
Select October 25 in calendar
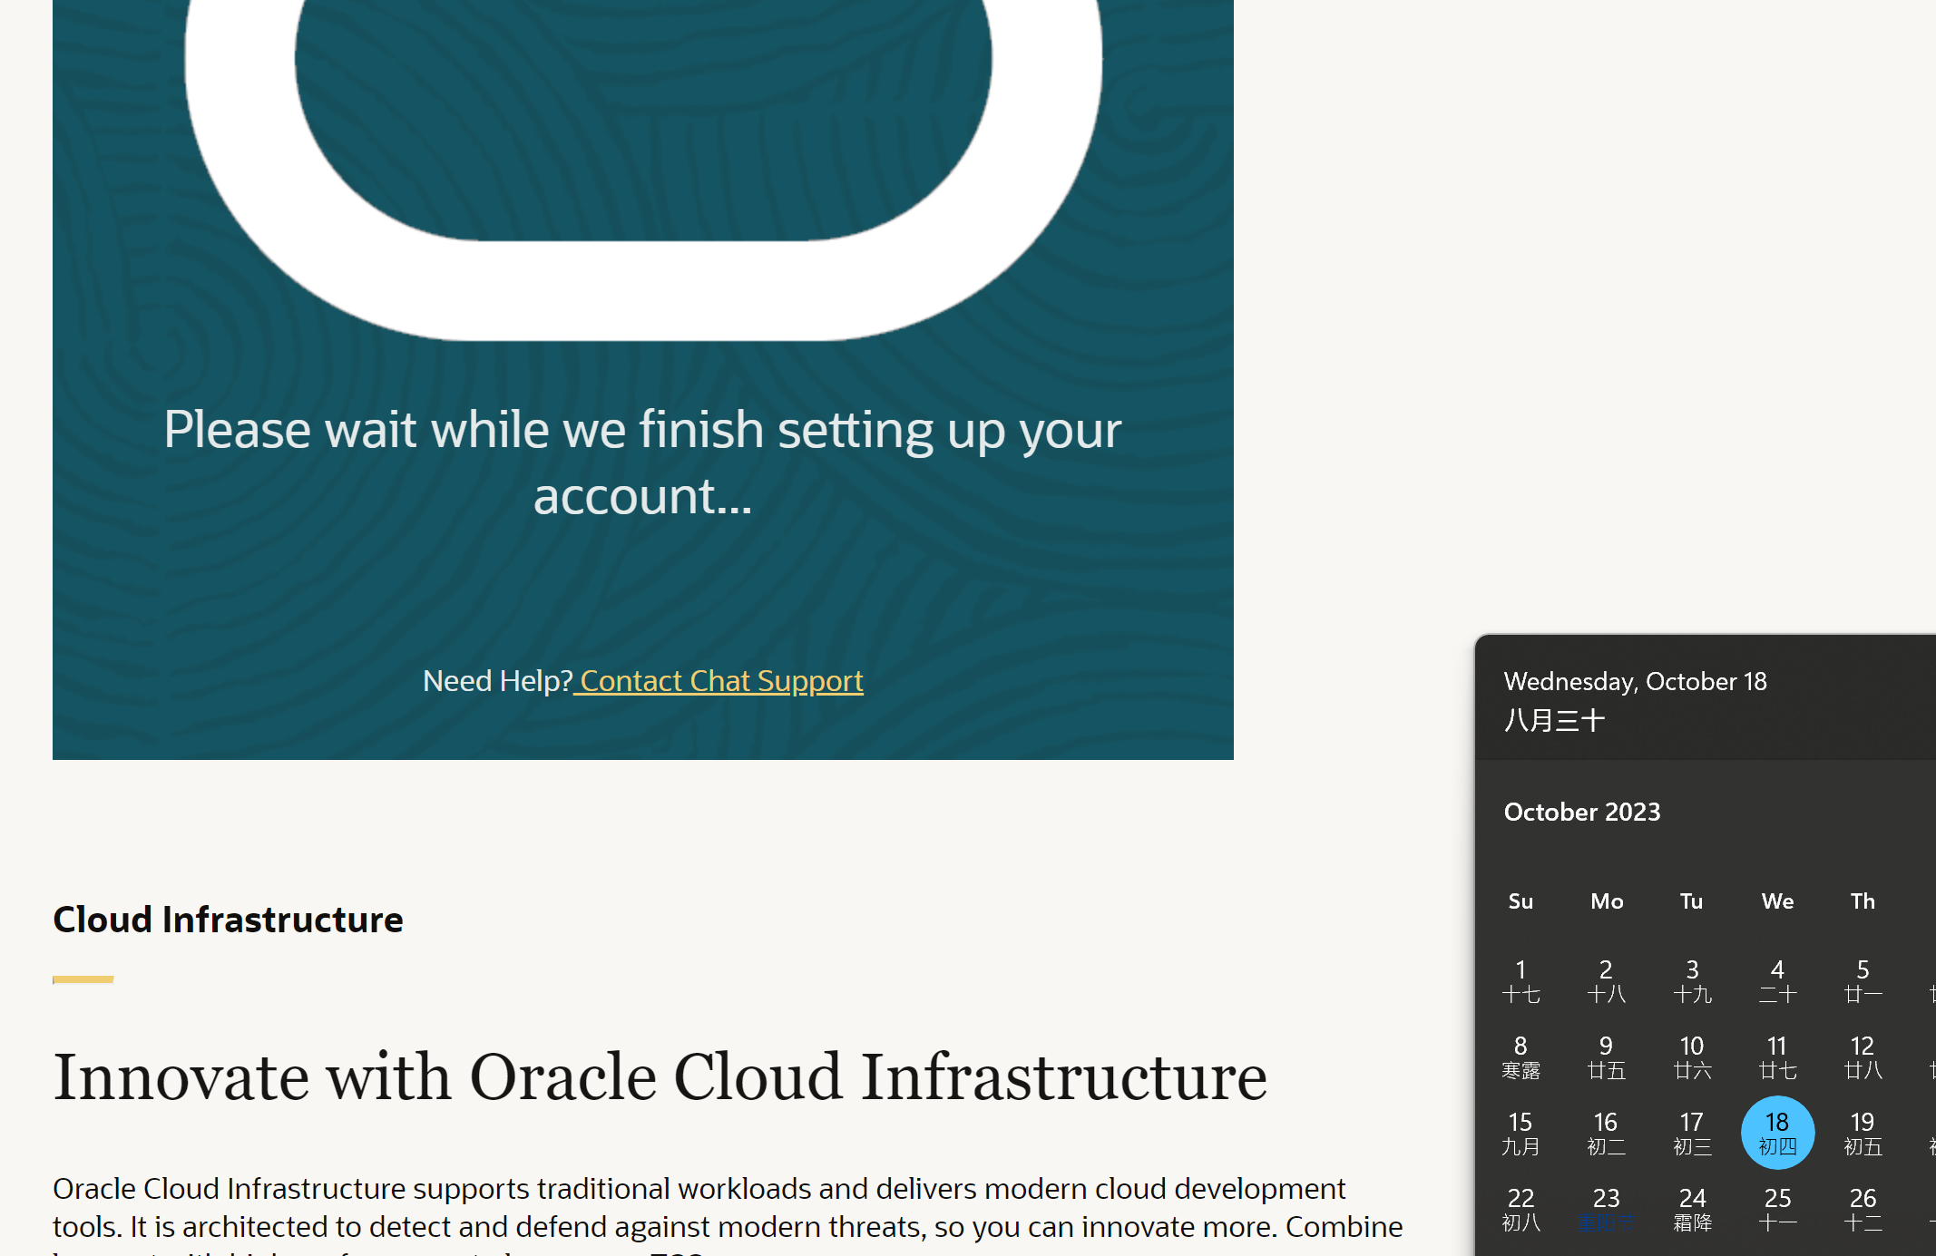click(x=1776, y=1209)
